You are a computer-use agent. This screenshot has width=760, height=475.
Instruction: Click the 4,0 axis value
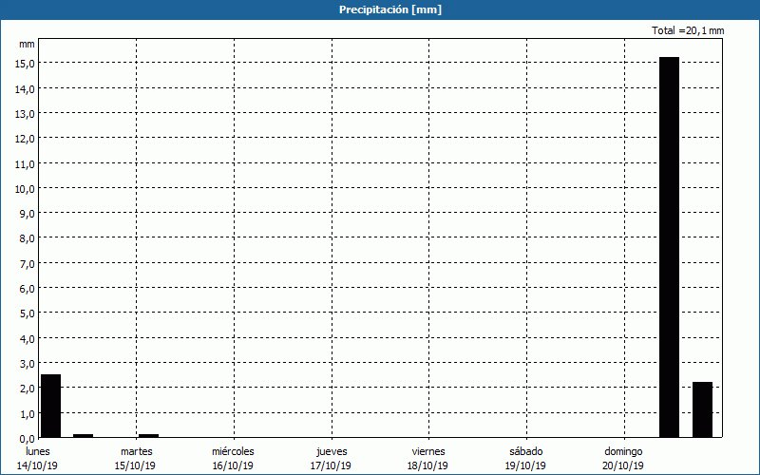pos(28,339)
